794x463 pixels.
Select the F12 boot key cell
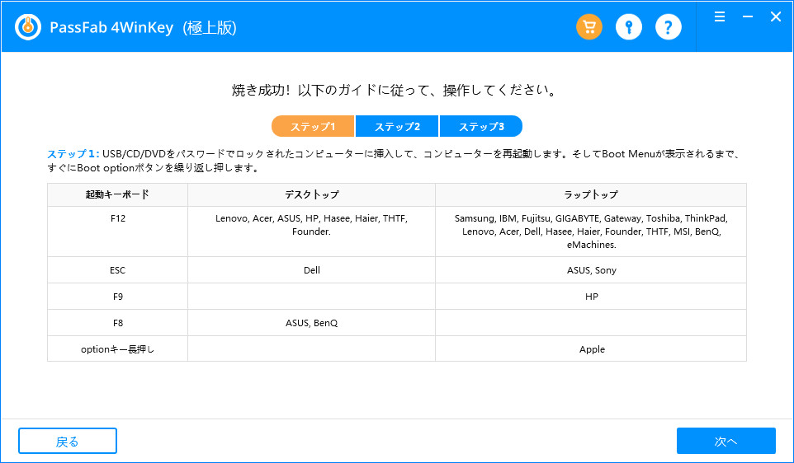tap(117, 219)
